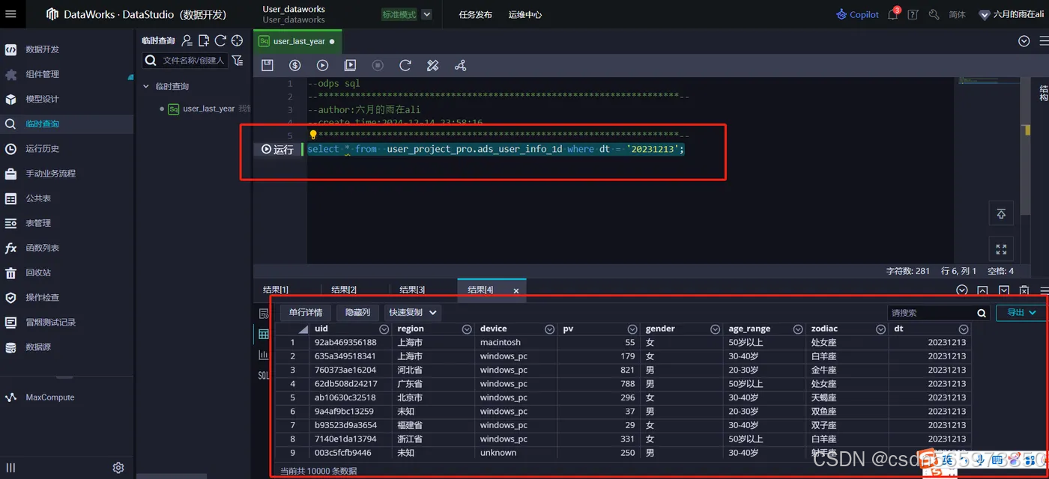Open the filter icon next to file search
The height and width of the screenshot is (479, 1049).
point(238,60)
